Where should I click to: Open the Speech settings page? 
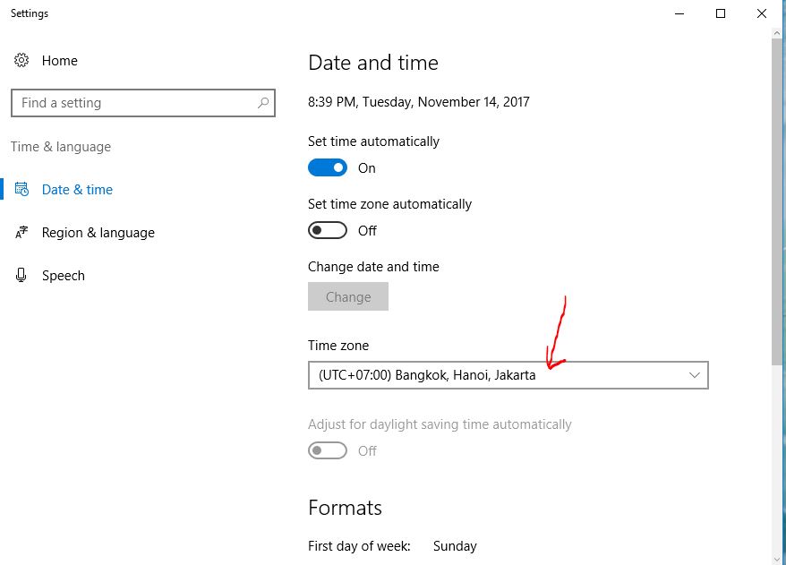pyautogui.click(x=64, y=276)
